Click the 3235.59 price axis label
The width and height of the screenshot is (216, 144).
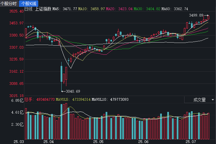pyautogui.click(x=16, y=59)
